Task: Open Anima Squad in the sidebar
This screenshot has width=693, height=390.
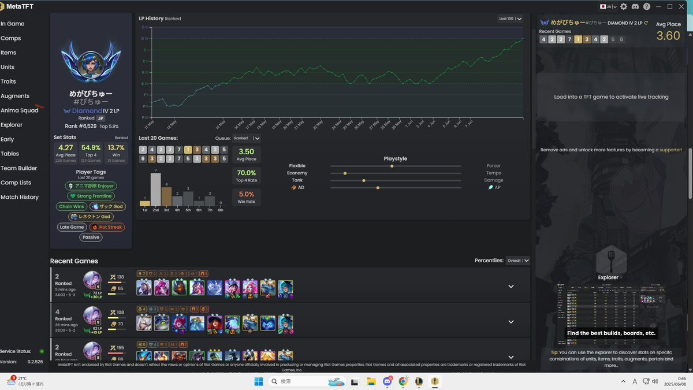Action: point(20,110)
